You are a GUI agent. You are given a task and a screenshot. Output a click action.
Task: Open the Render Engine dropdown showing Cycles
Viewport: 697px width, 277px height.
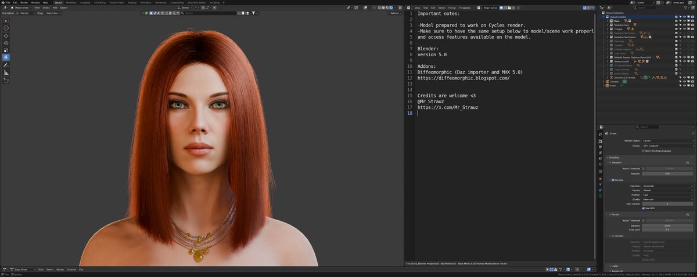668,140
